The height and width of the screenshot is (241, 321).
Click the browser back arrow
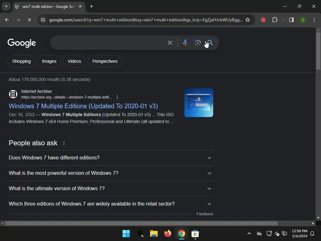pos(7,20)
